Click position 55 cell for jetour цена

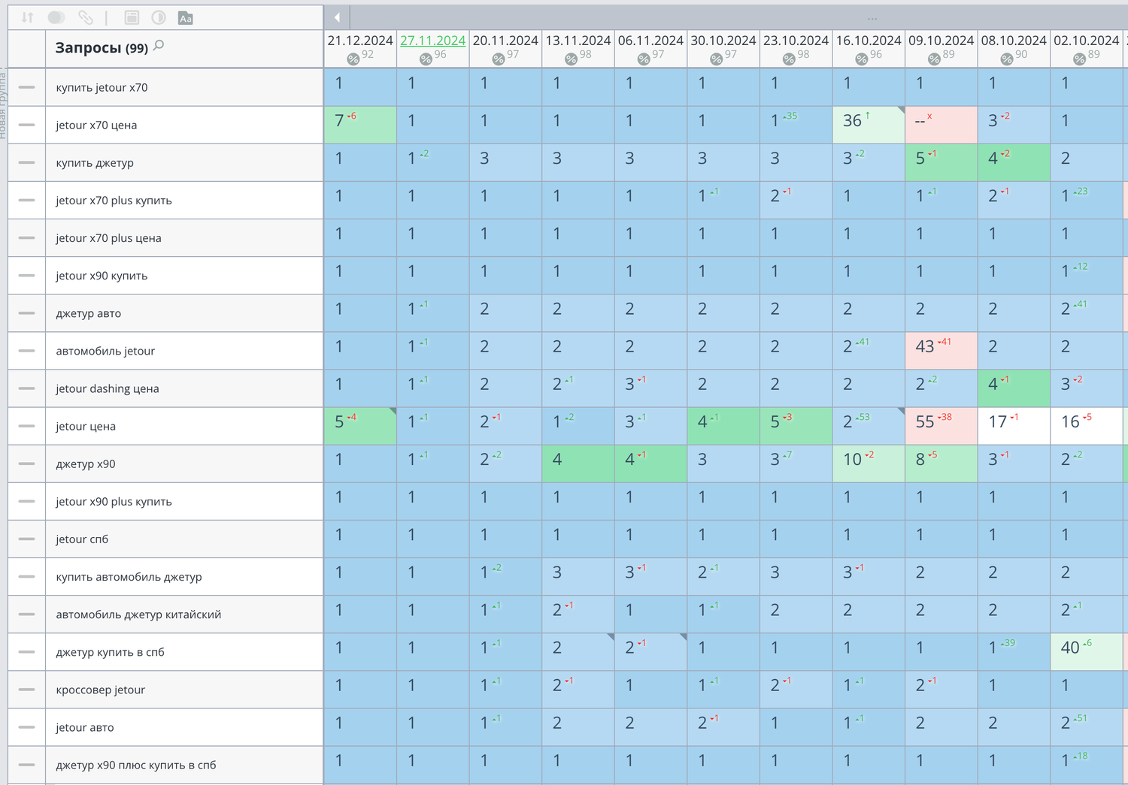point(942,426)
